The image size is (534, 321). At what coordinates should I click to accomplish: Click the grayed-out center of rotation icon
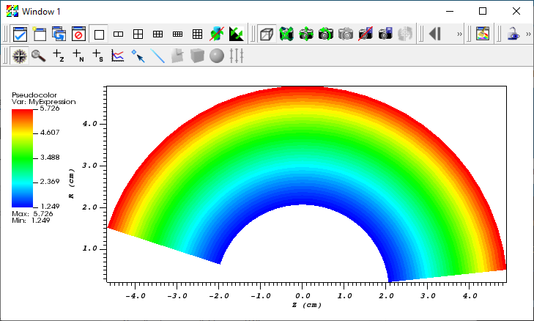405,34
